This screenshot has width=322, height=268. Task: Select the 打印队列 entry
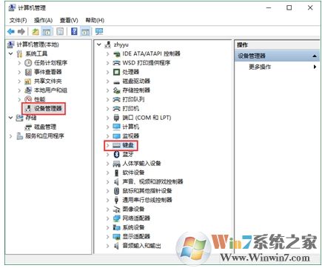(x=133, y=99)
